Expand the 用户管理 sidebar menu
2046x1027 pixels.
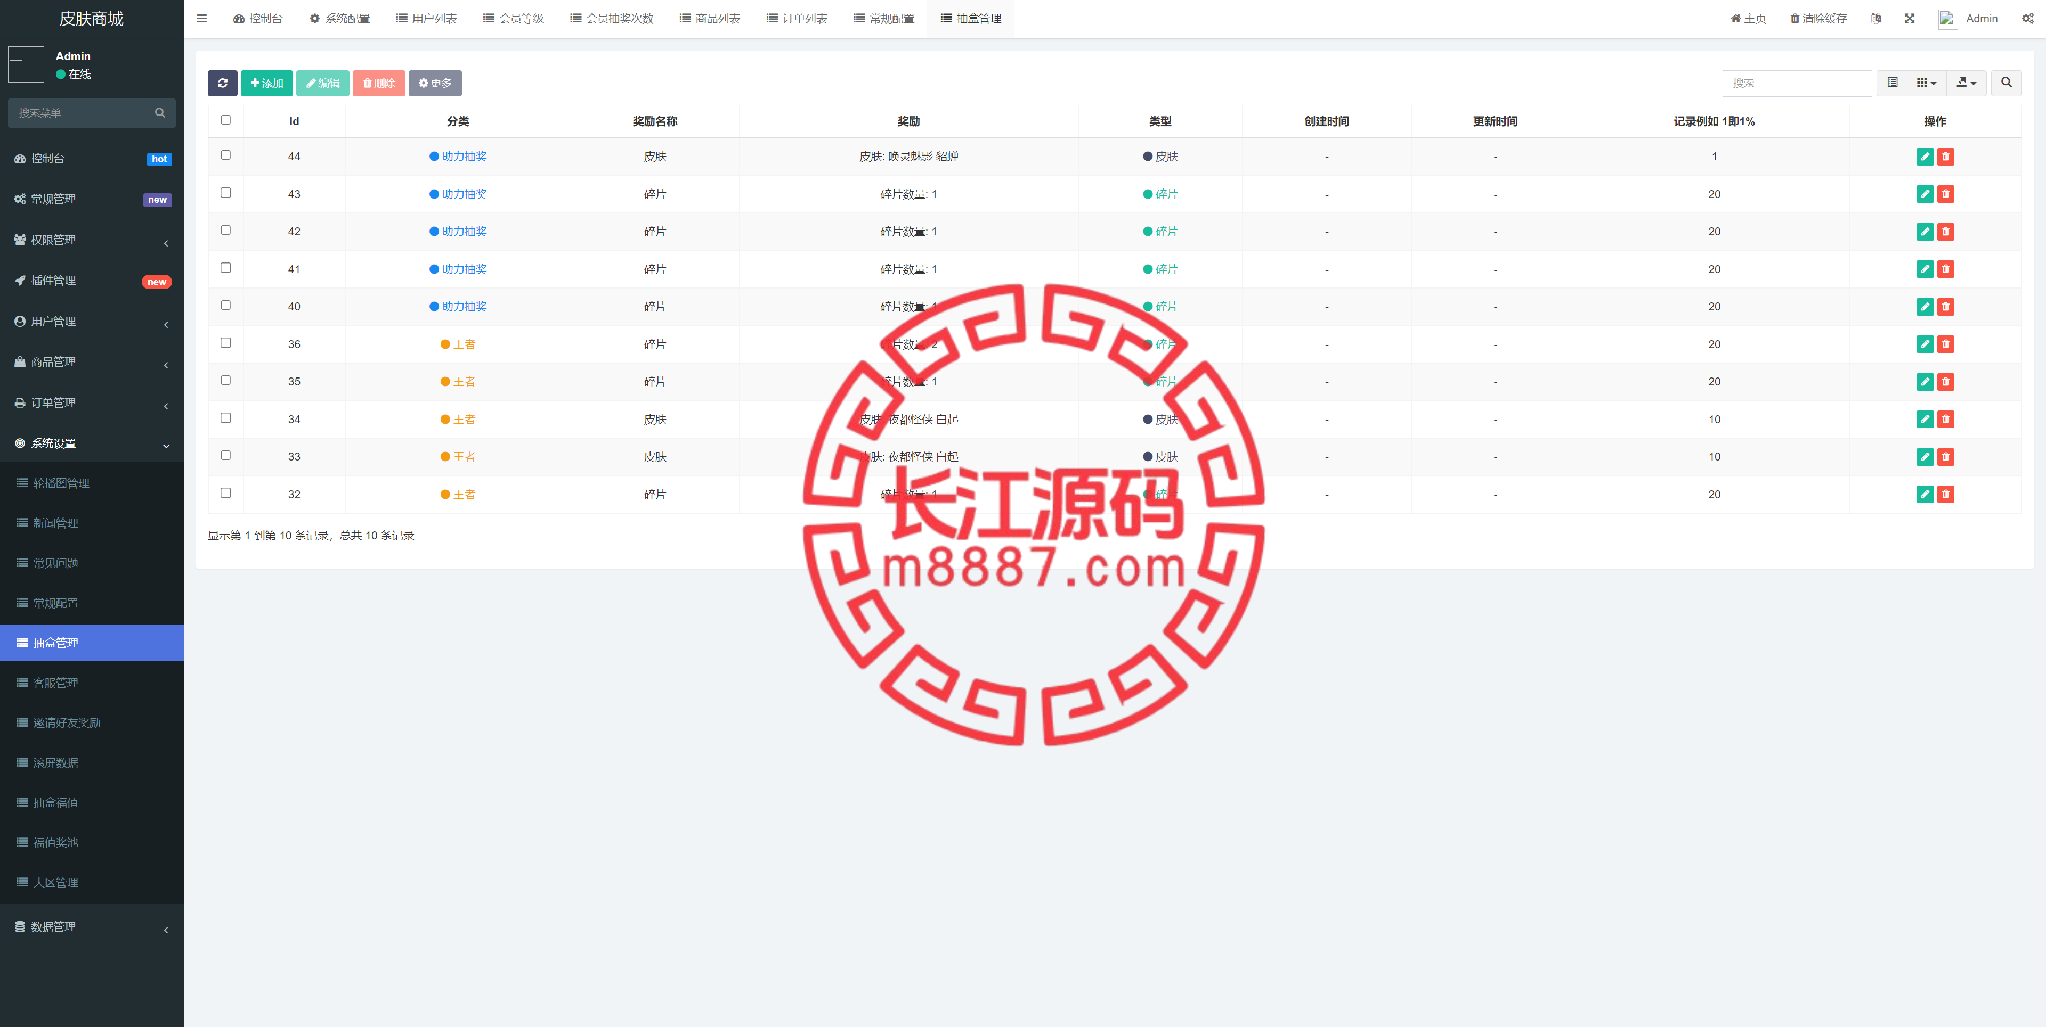(x=91, y=322)
